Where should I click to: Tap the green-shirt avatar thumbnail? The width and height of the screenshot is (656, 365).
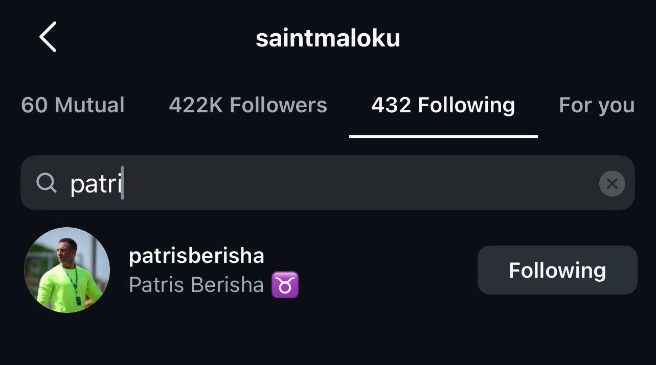click(x=67, y=270)
